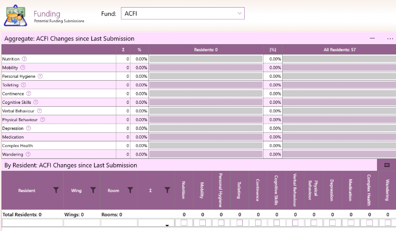The width and height of the screenshot is (396, 231).
Task: Sort by Wing column header
Action: [x=76, y=191]
